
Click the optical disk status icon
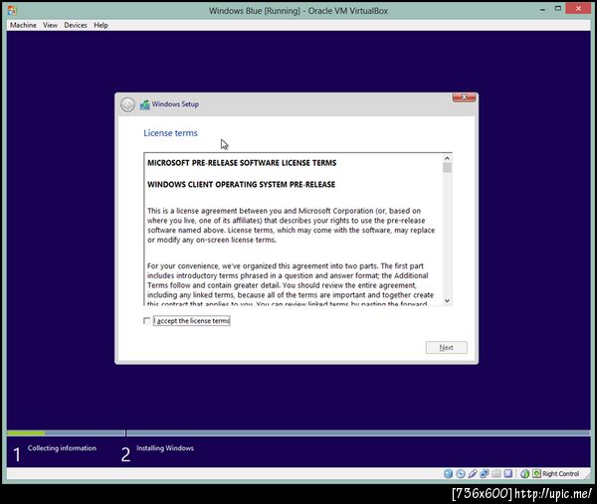coord(461,473)
